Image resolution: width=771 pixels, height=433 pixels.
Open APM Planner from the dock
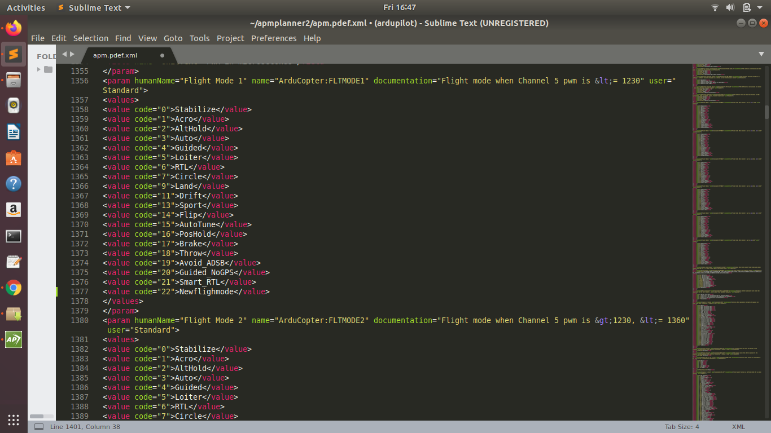[x=13, y=339]
